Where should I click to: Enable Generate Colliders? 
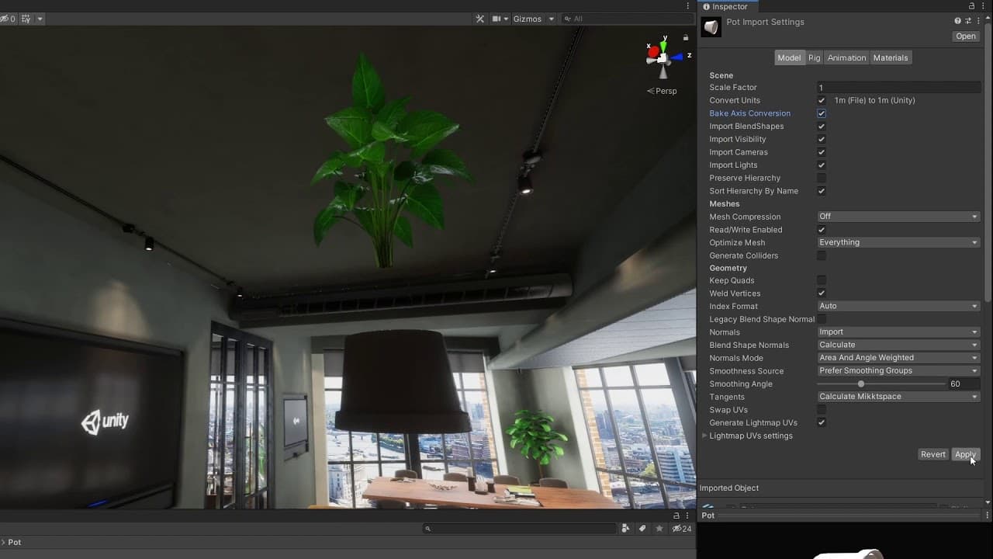point(822,255)
